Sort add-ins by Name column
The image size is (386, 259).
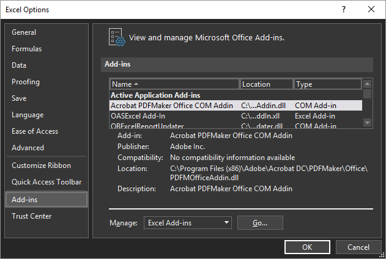(174, 84)
